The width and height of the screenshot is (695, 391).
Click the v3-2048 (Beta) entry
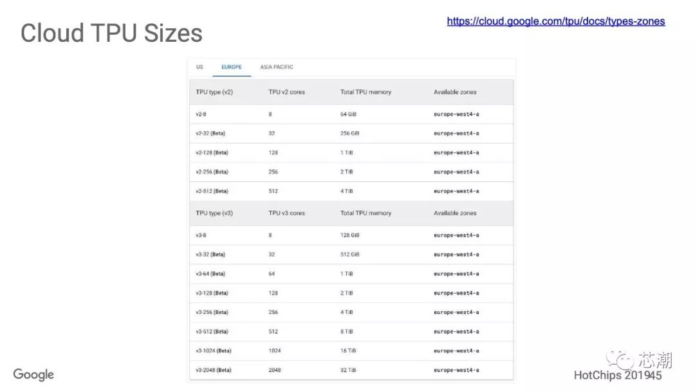(x=213, y=370)
